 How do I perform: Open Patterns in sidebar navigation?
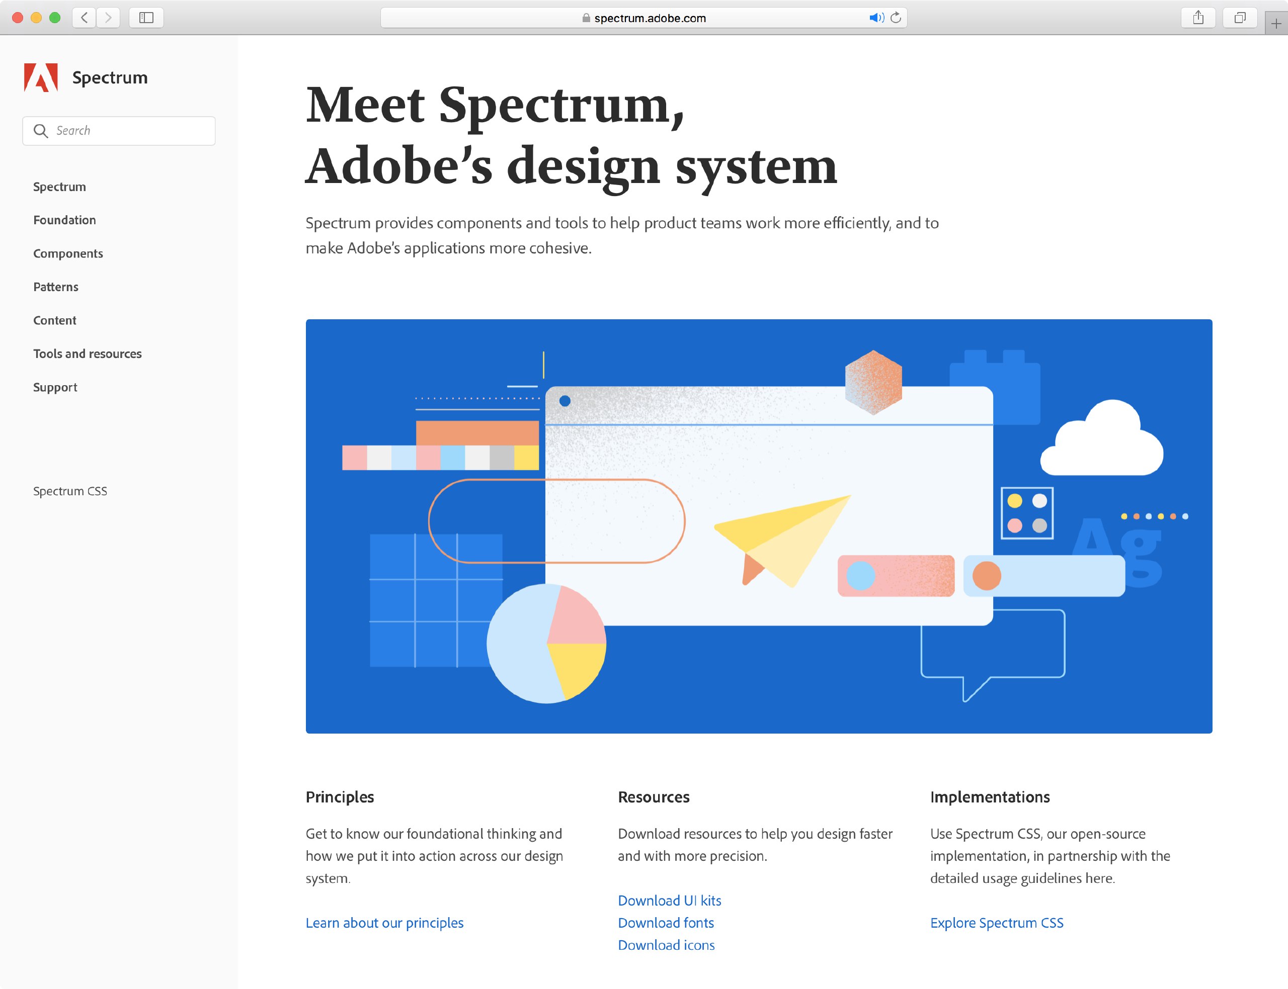(x=56, y=287)
